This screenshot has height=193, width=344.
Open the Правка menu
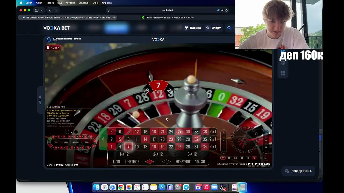point(50,3)
